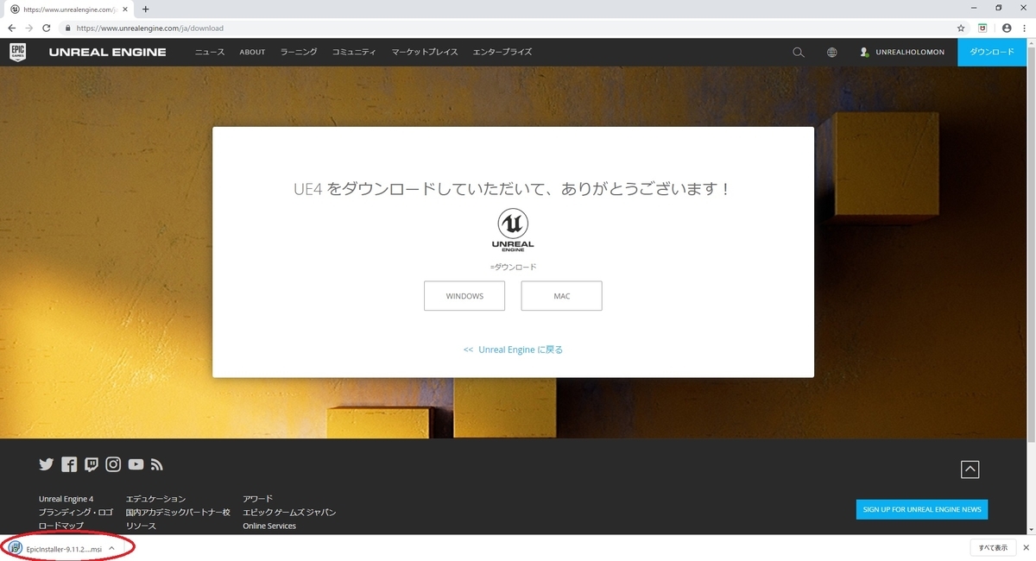Open the YouTube icon in the footer
1036x561 pixels.
(x=136, y=463)
